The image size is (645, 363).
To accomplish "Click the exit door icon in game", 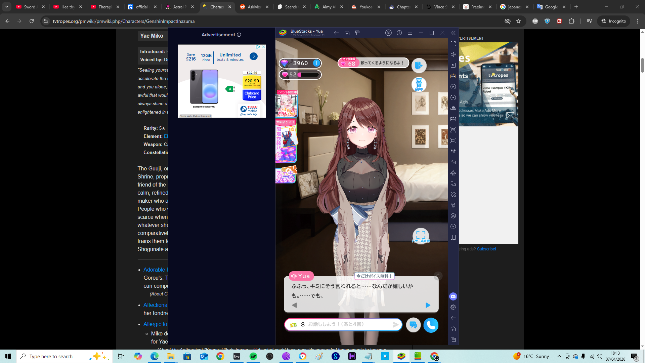I will [419, 65].
